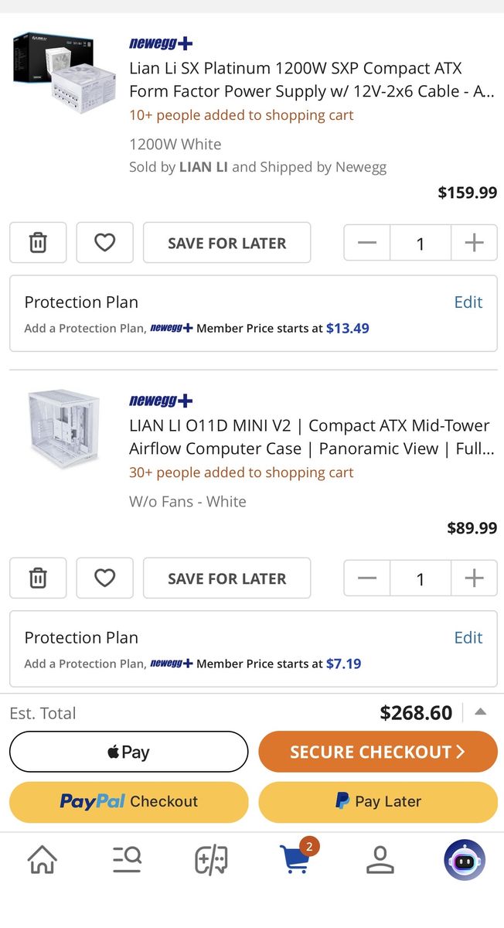Launch the robot chat assistant
Viewport: 504px width, 928px height.
pyautogui.click(x=465, y=859)
